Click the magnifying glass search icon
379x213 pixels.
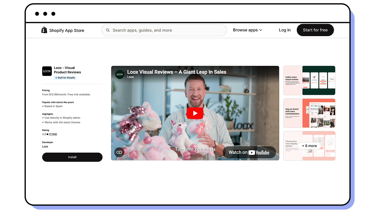tap(108, 30)
